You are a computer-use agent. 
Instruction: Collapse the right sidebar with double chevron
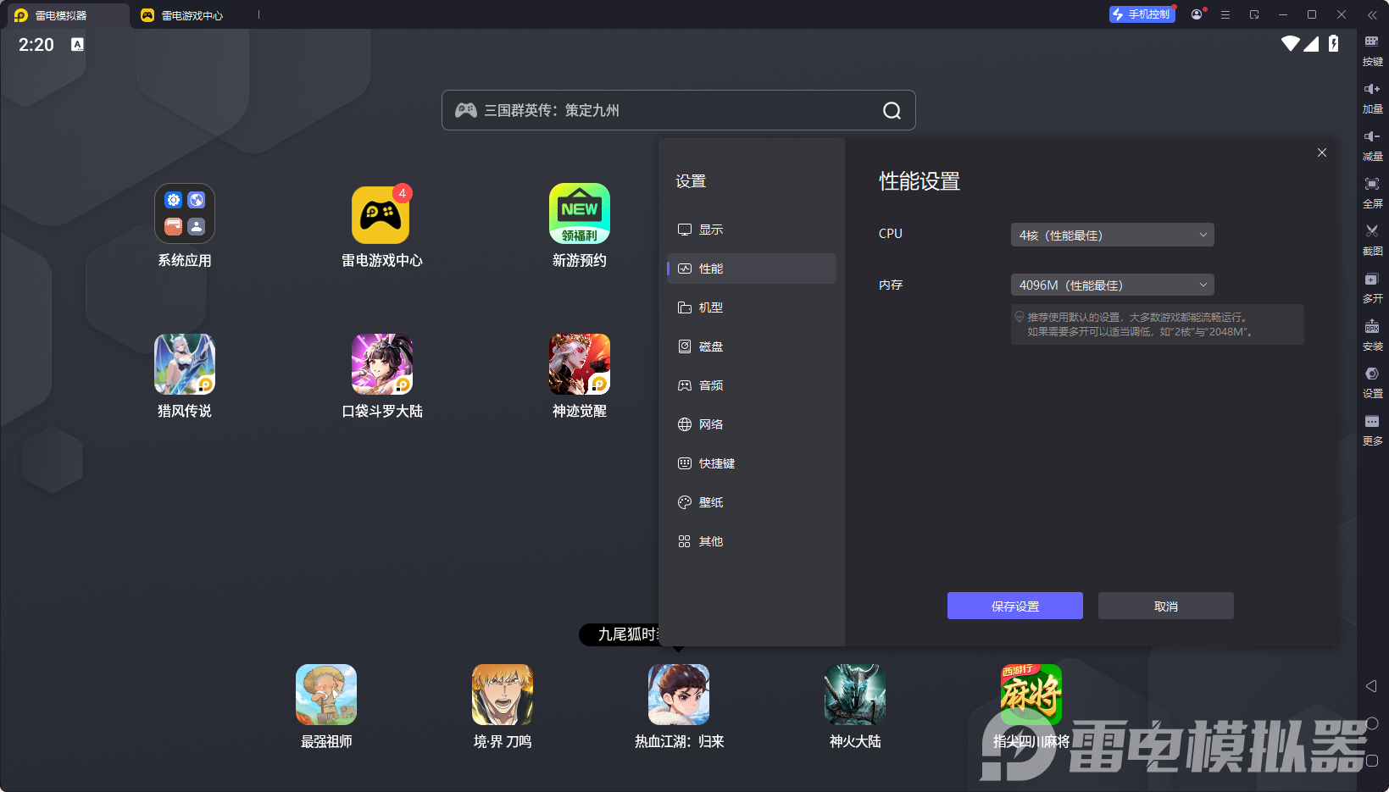tap(1372, 14)
